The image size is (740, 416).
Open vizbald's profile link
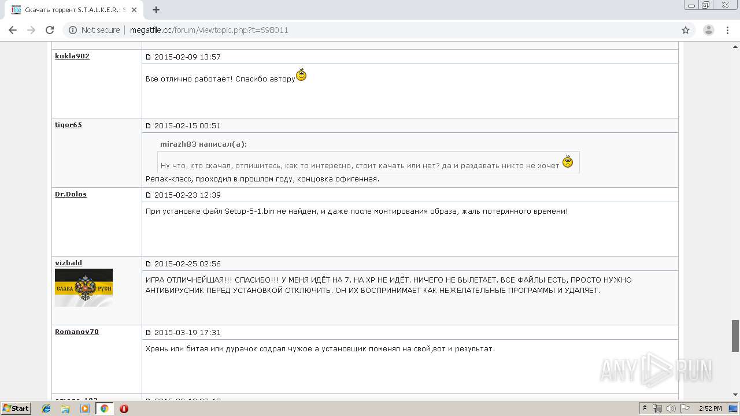(68, 263)
